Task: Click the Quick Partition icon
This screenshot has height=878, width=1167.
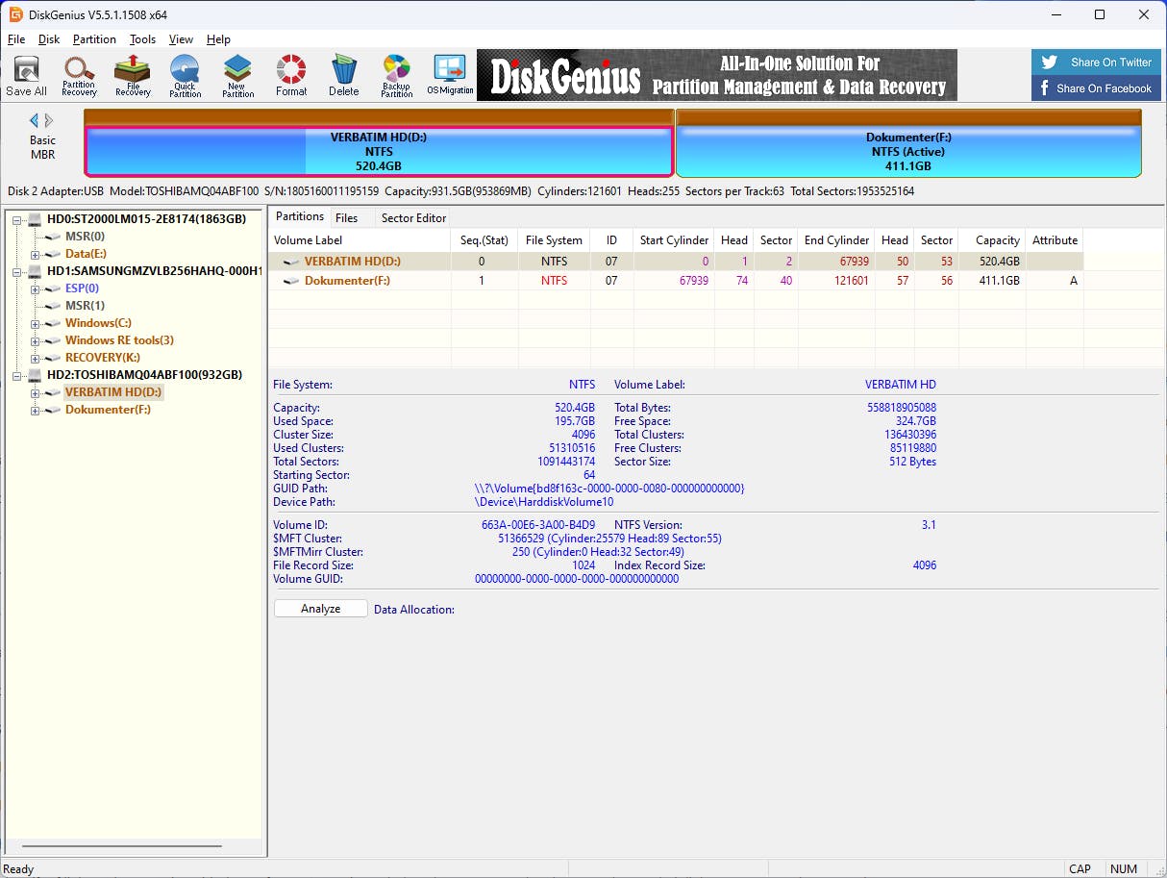Action: pyautogui.click(x=185, y=76)
